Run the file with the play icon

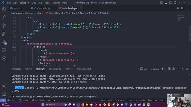(178, 8)
